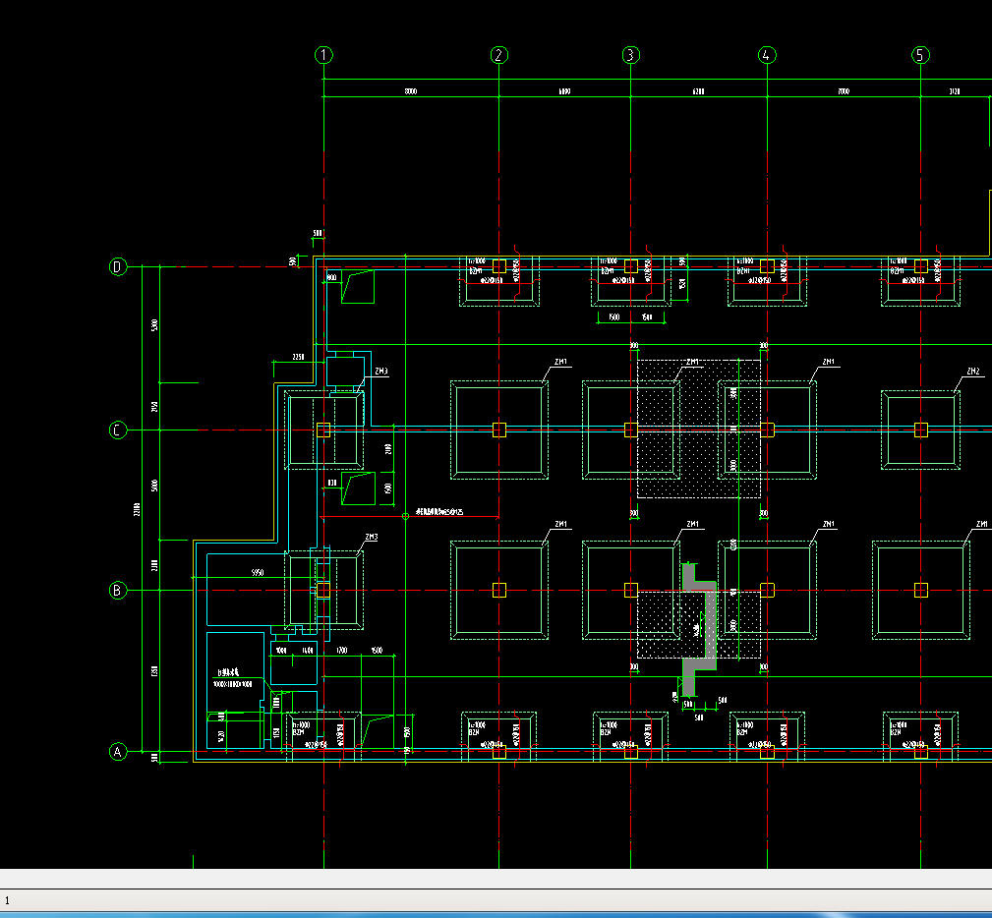This screenshot has height=918, width=992.
Task: Click yellow column marker at axes C and 2
Action: [x=499, y=430]
